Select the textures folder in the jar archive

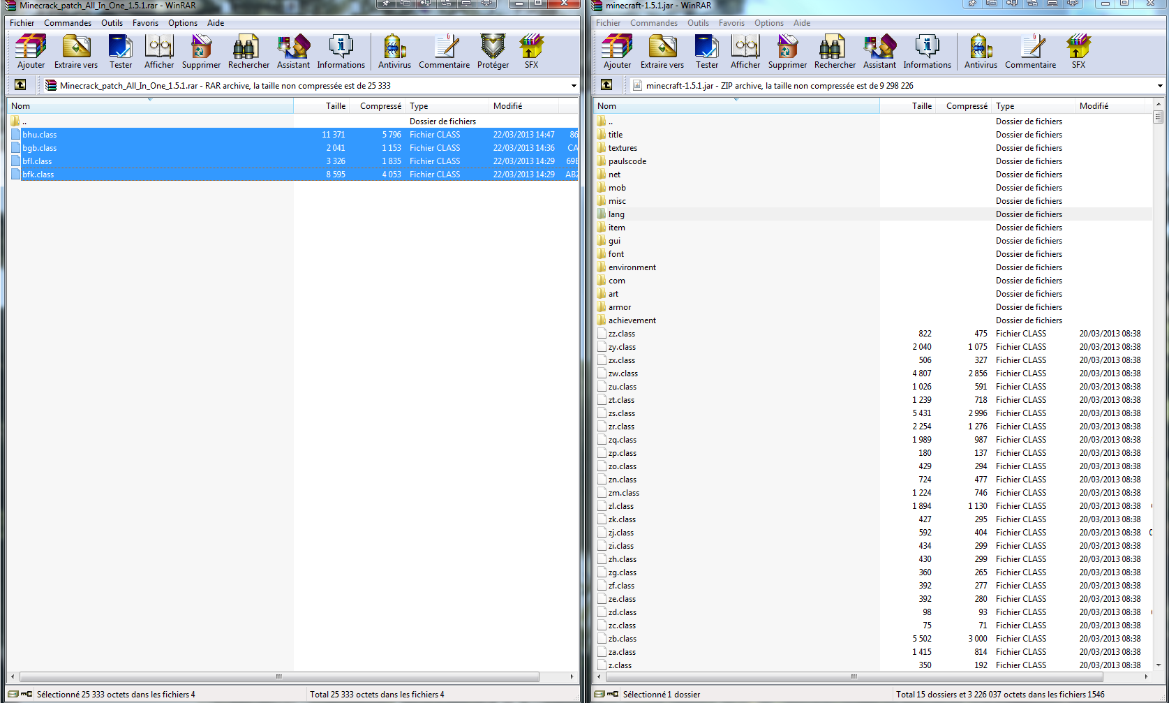click(623, 148)
